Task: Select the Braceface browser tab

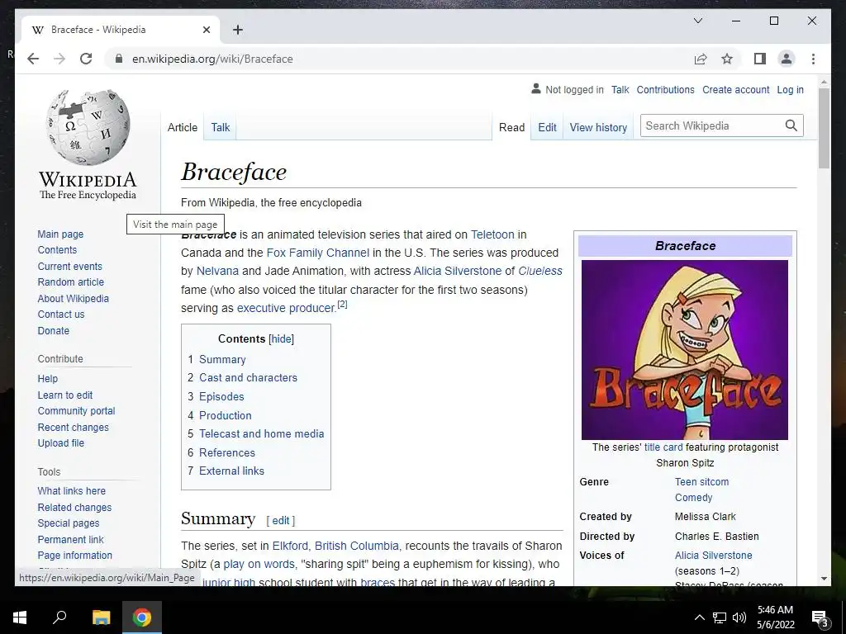Action: coord(120,30)
